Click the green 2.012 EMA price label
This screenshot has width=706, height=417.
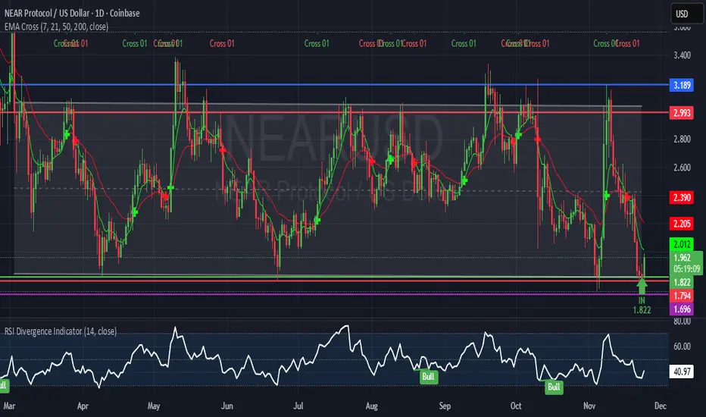coord(681,244)
